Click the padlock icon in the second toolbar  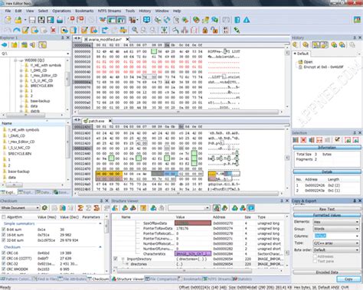(x=204, y=31)
